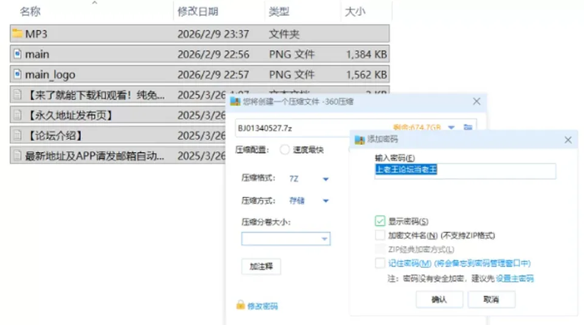Image resolution: width=584 pixels, height=325 pixels.
Task: Click the main PNG file icon
Action: coord(17,54)
